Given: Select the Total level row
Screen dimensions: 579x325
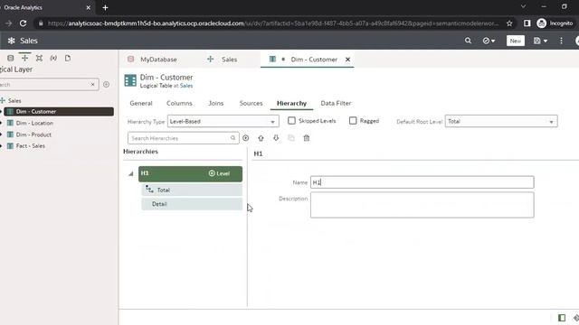Looking at the screenshot, I should 192,190.
